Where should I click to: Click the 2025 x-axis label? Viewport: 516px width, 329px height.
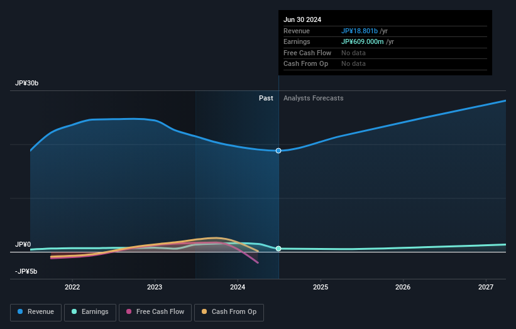click(321, 287)
